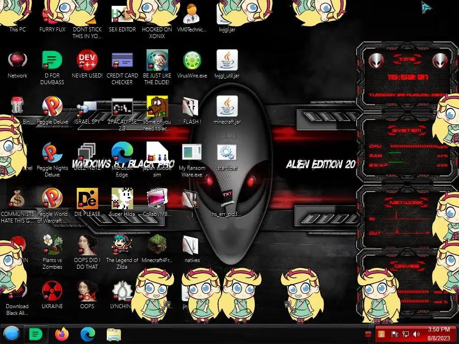Click the Java tray icon
The width and height of the screenshot is (459, 344).
pyautogui.click(x=381, y=334)
